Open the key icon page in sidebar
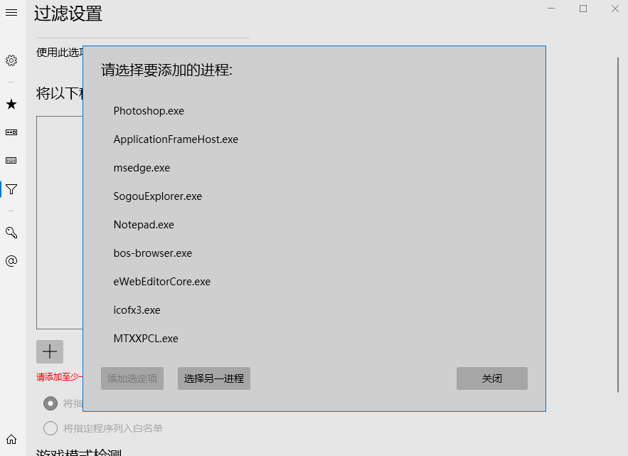Screen dimensions: 628x456 [11, 233]
